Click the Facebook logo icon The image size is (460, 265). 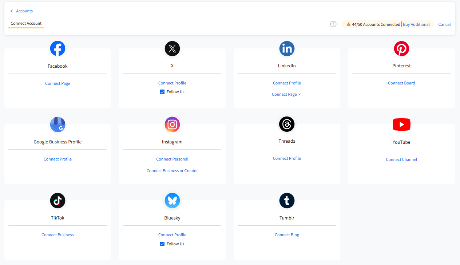point(57,48)
